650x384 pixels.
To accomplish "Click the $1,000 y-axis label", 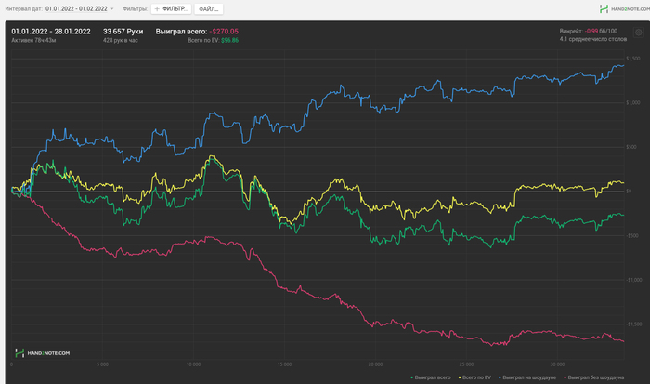I will tap(633, 102).
